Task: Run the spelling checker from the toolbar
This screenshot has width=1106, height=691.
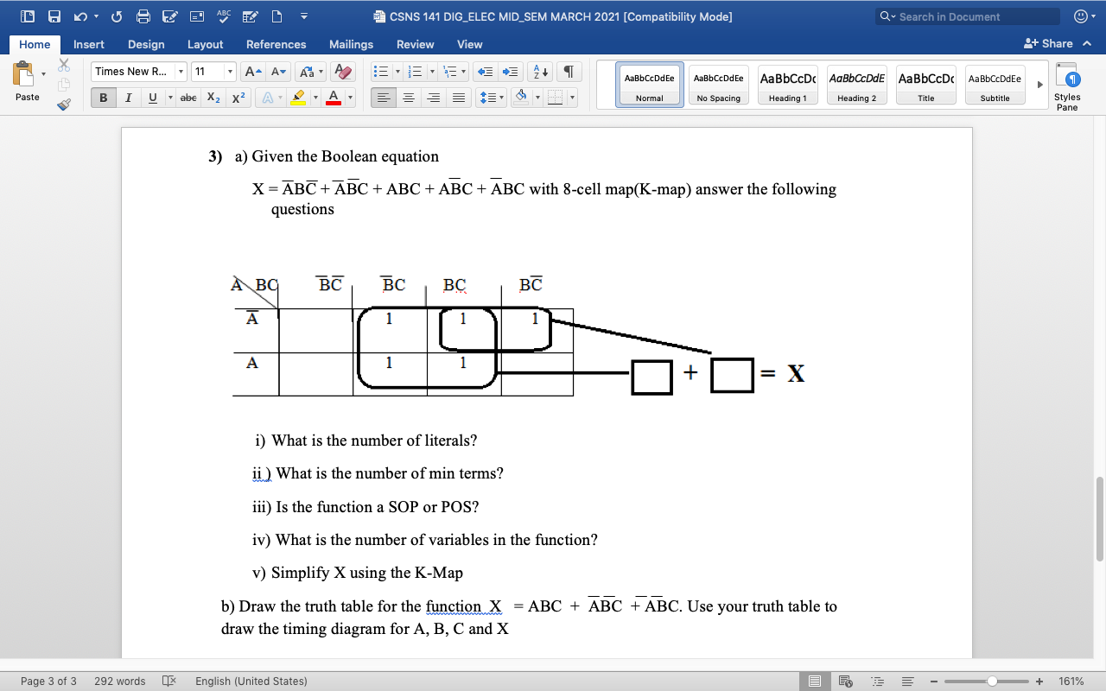Action: tap(224, 16)
